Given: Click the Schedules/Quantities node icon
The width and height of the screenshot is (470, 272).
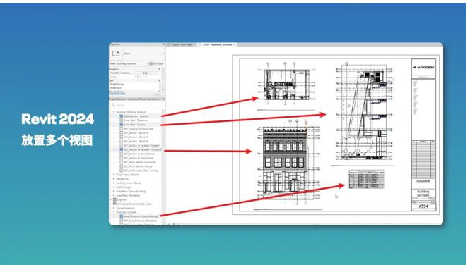Looking at the screenshot, I should click(x=114, y=204).
